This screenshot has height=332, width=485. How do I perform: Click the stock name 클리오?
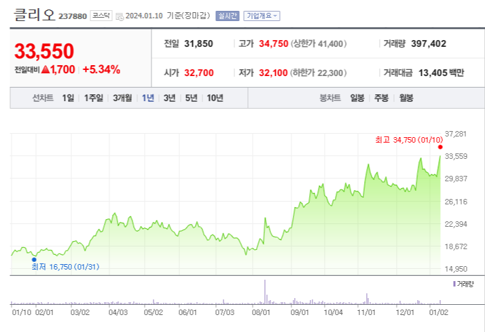[x=34, y=14]
